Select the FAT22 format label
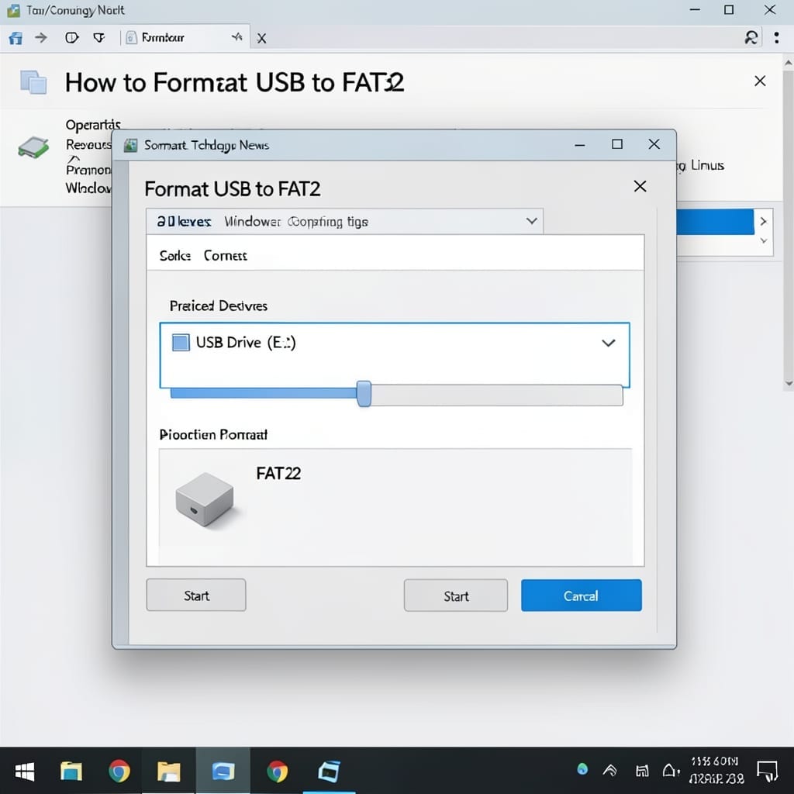 click(278, 474)
